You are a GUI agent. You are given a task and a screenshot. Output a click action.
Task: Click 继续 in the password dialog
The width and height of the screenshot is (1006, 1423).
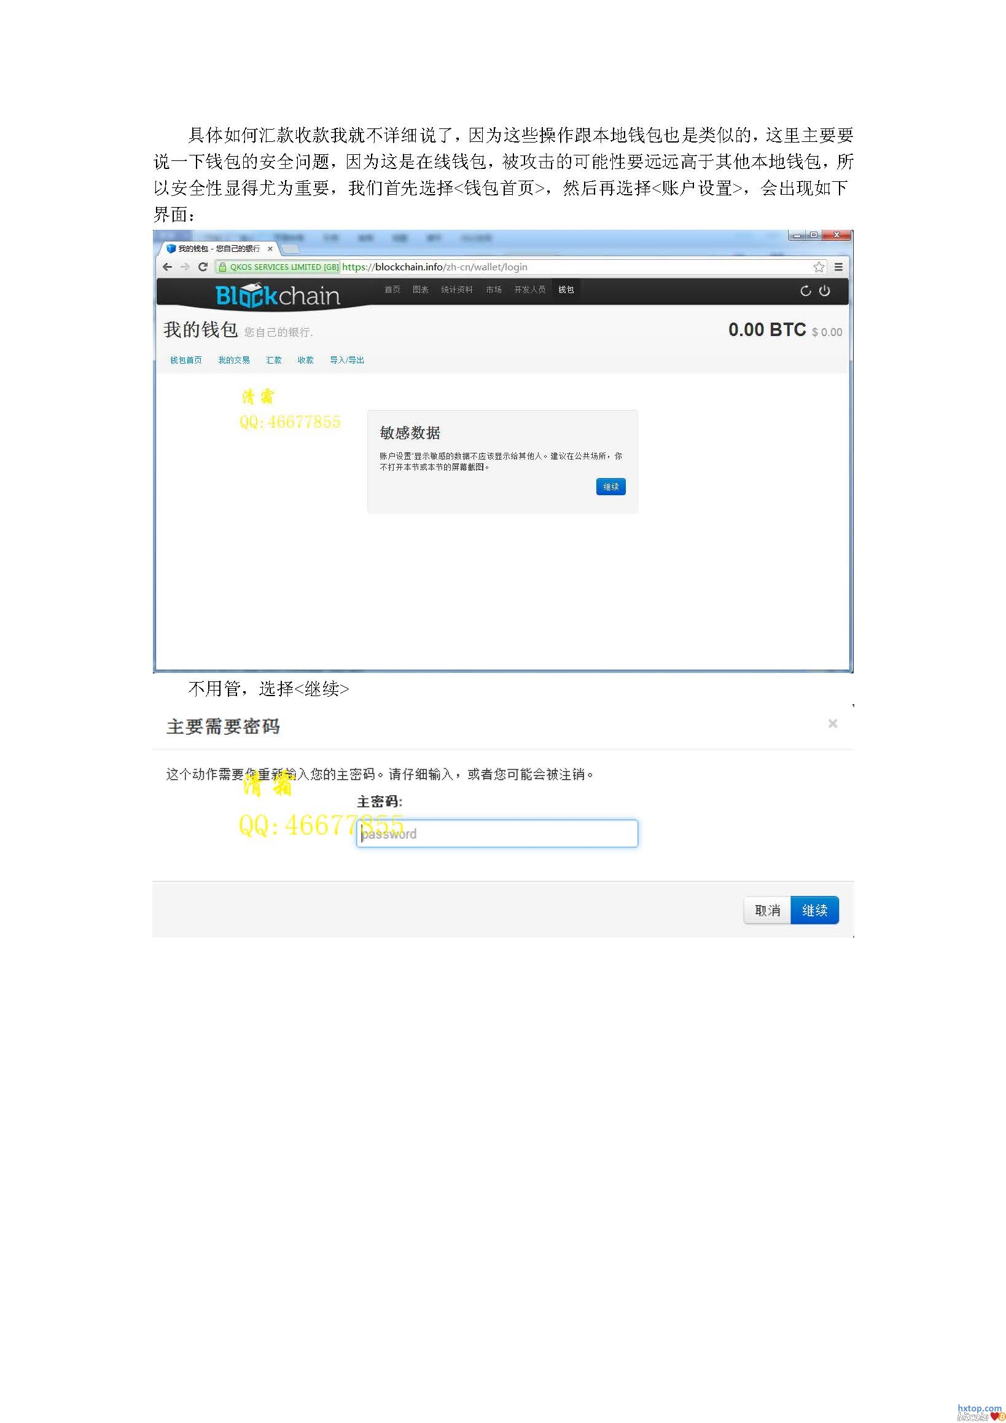pyautogui.click(x=814, y=910)
